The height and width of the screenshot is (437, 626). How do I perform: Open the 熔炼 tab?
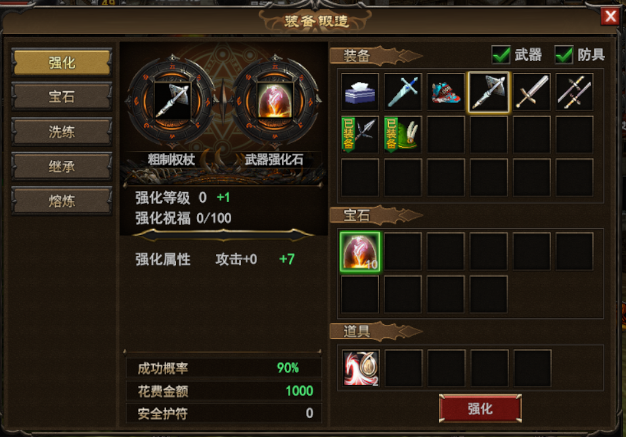click(x=62, y=201)
